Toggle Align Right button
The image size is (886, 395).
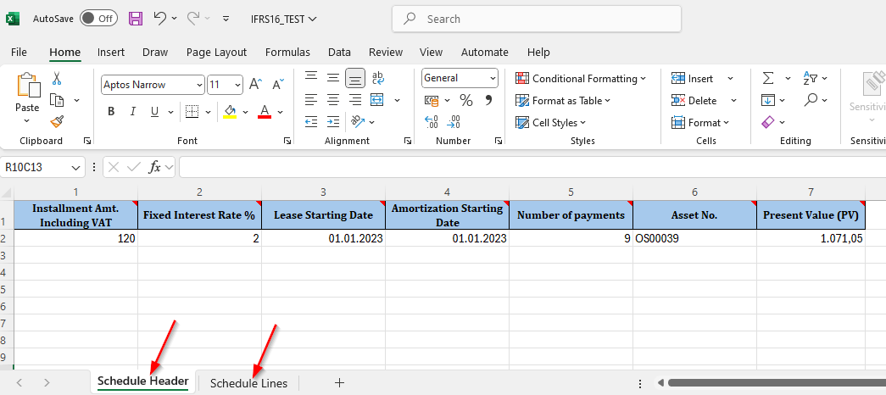coord(355,100)
